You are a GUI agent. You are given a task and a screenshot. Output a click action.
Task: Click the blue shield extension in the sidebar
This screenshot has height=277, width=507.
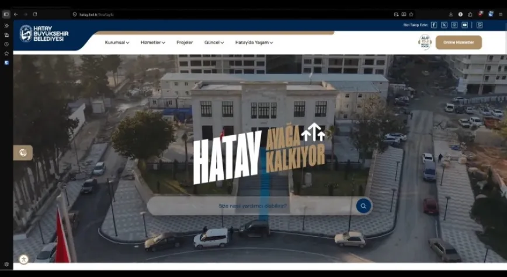coord(6,63)
